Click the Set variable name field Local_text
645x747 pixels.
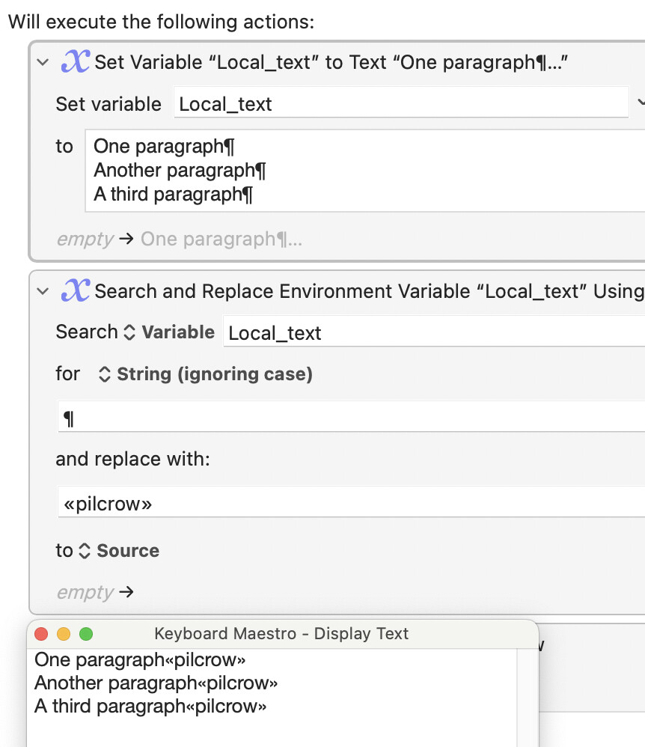click(401, 103)
